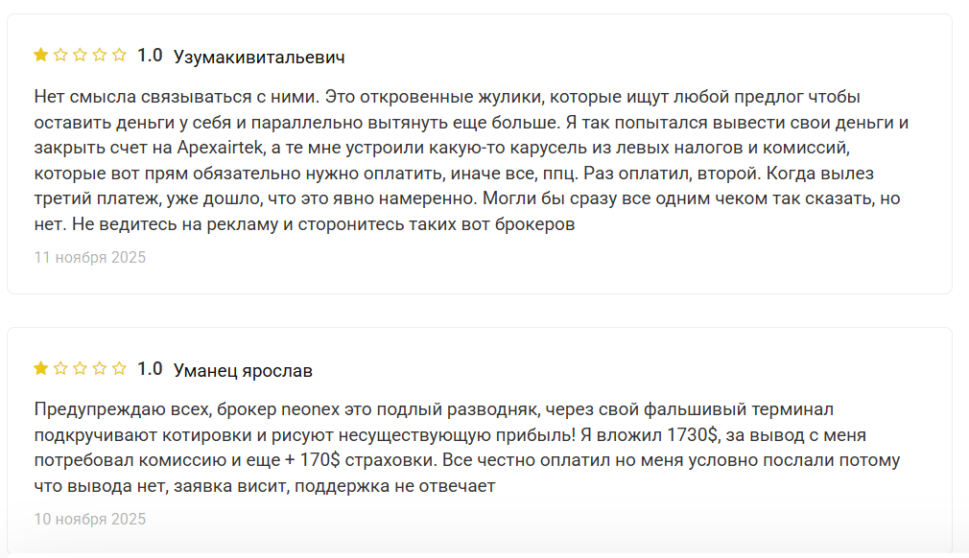Click the second star in Уманец ярослав's rating
This screenshot has width=969, height=558.
tap(60, 369)
